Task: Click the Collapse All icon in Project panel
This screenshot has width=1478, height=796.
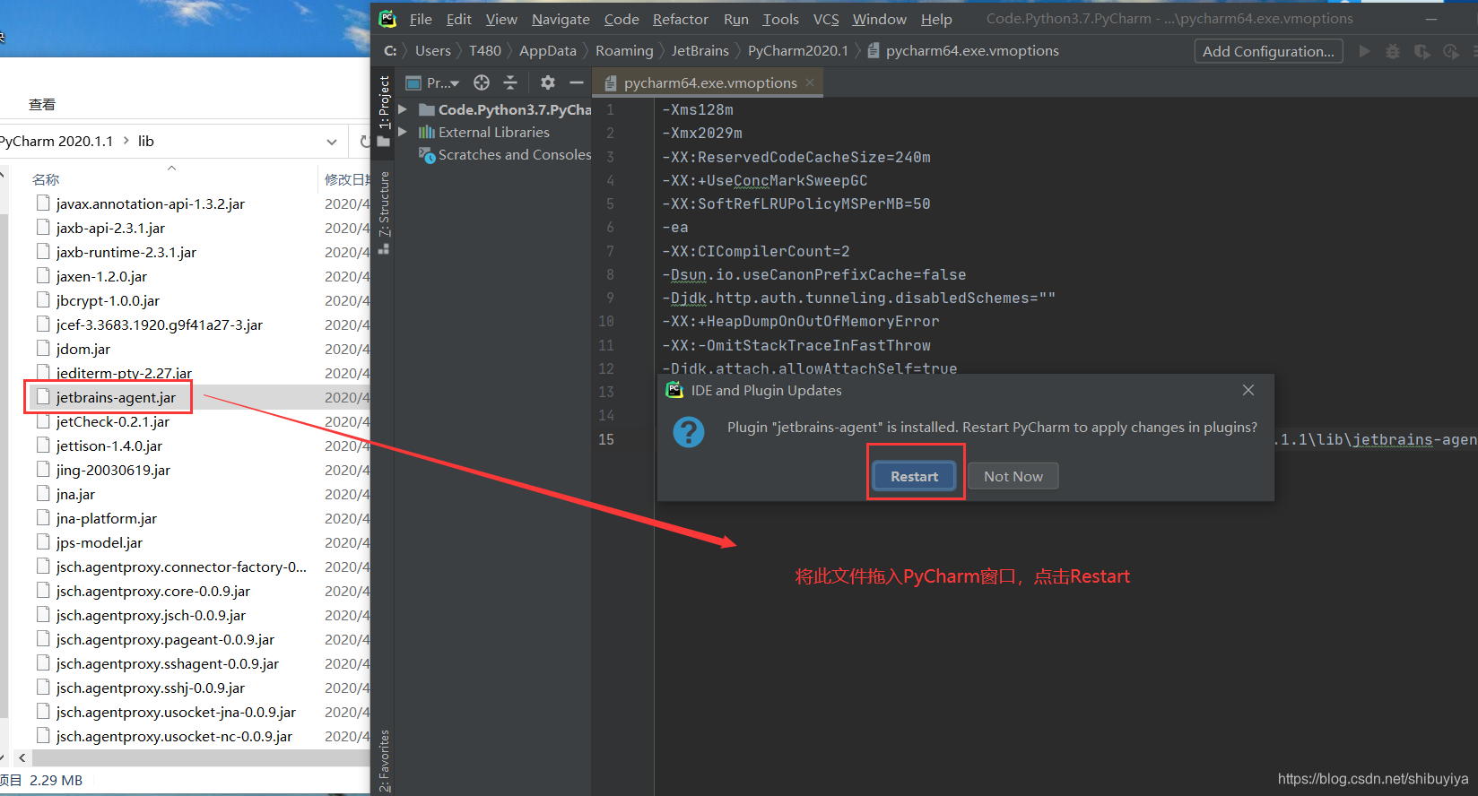Action: click(510, 82)
